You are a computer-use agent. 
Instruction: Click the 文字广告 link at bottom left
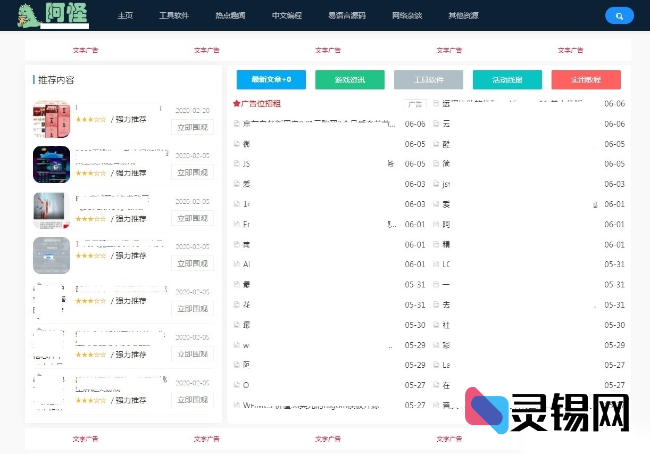click(x=85, y=439)
